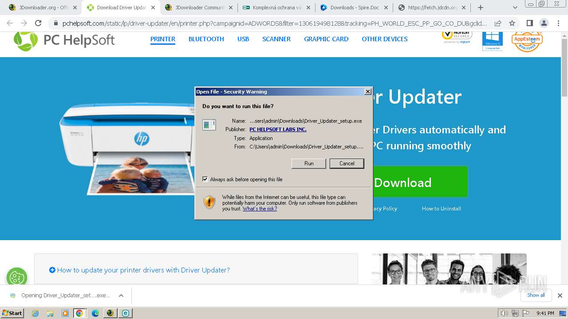Image resolution: width=568 pixels, height=319 pixels.
Task: Click the volume icon in system tray
Action: click(504, 313)
